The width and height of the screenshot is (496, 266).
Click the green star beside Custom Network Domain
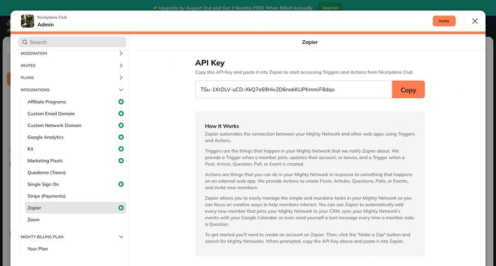(x=121, y=125)
